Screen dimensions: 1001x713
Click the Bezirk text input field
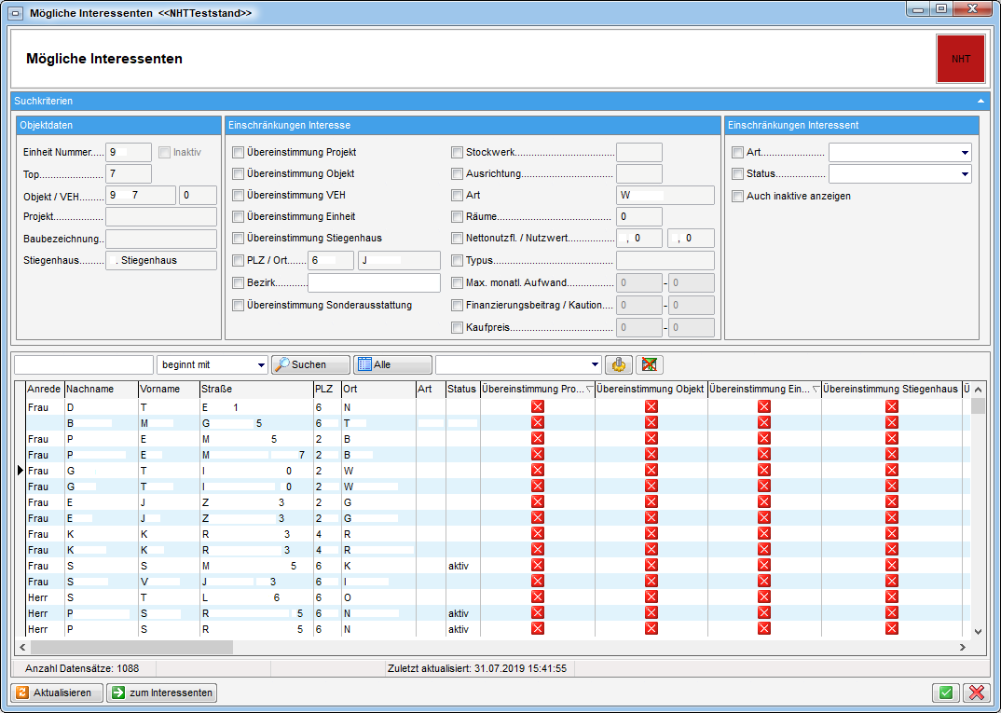click(374, 283)
